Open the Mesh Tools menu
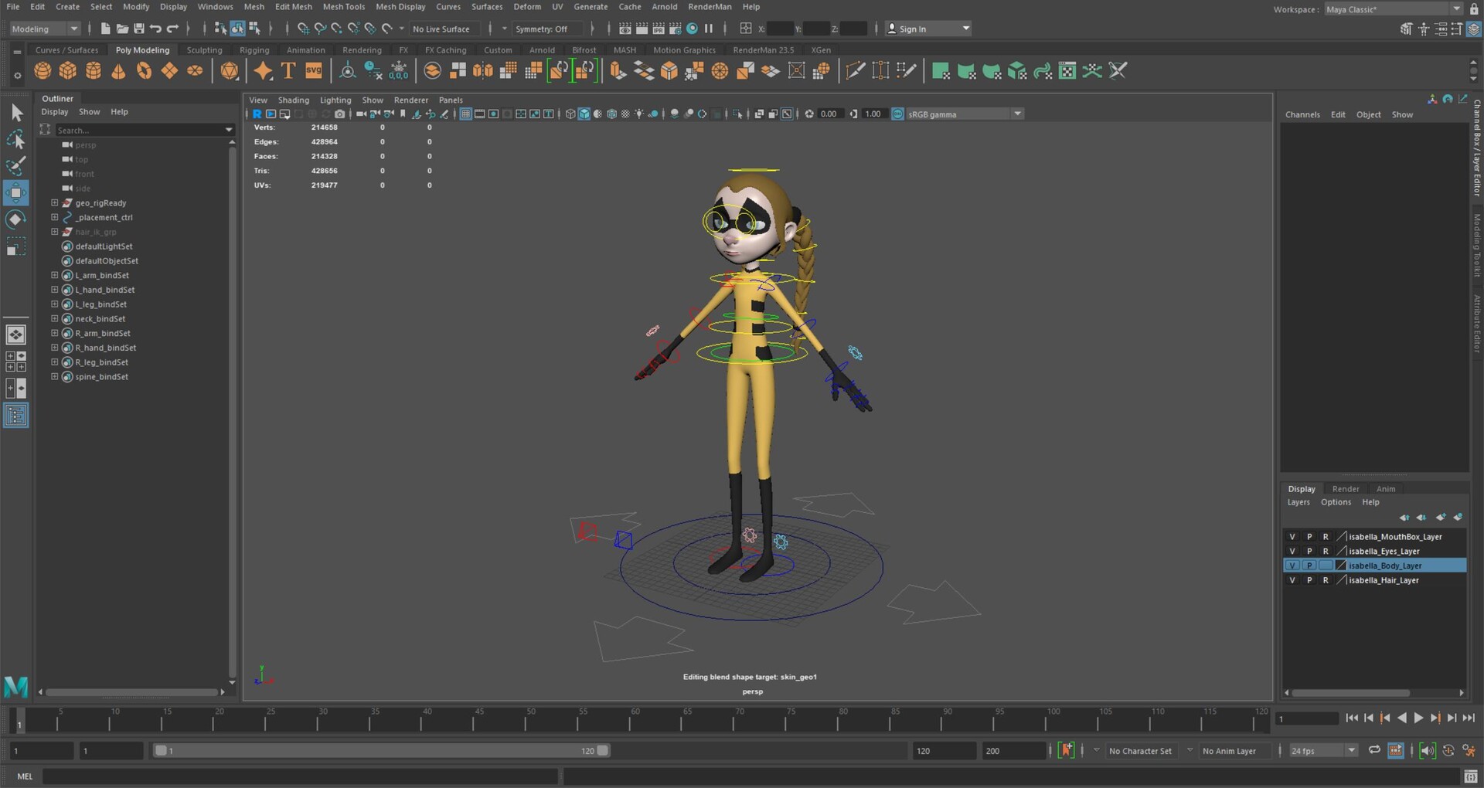This screenshot has width=1484, height=788. point(343,6)
